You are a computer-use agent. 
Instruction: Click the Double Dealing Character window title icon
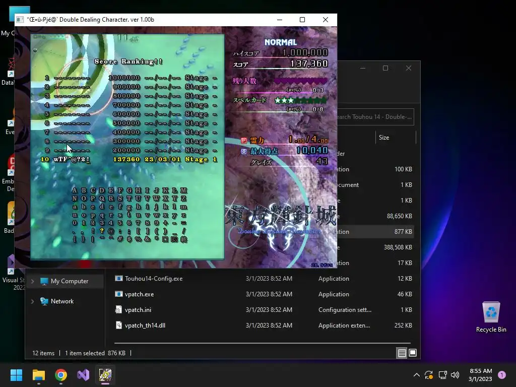(x=20, y=20)
